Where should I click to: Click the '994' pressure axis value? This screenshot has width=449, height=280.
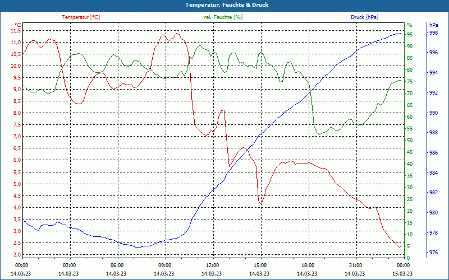[x=433, y=73]
